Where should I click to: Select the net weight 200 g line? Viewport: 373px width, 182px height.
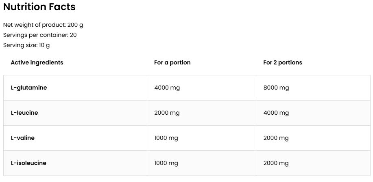pos(43,25)
